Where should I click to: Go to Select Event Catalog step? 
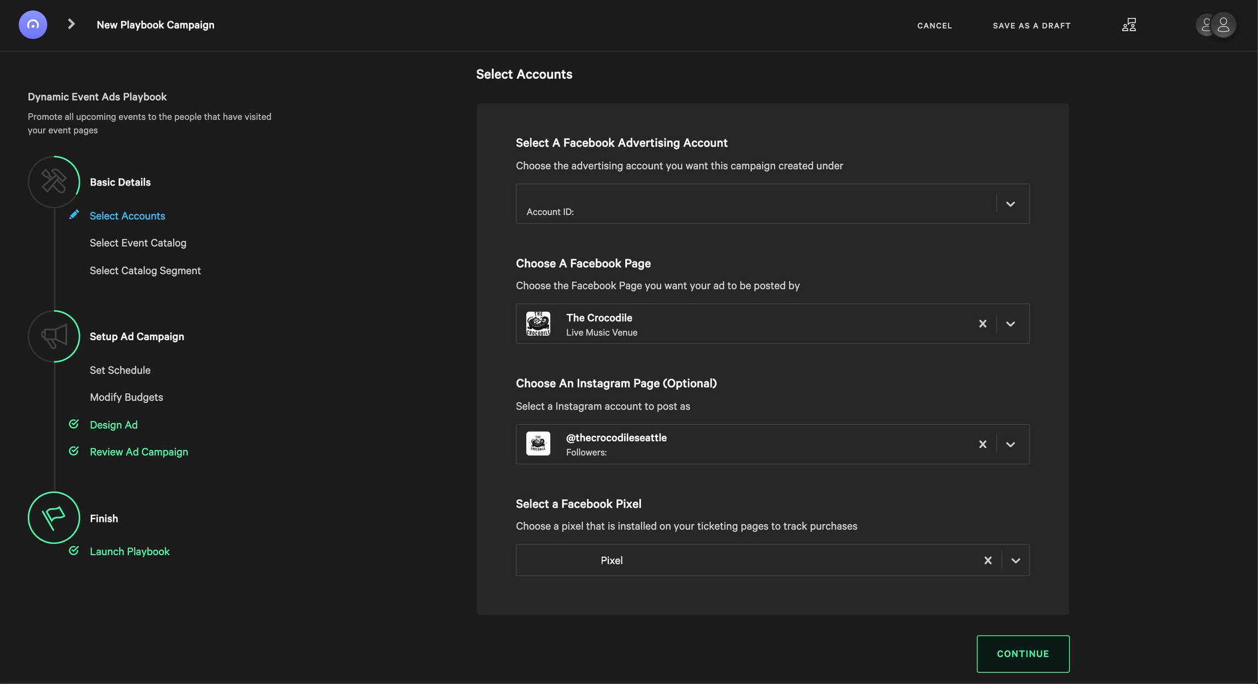[x=138, y=243]
